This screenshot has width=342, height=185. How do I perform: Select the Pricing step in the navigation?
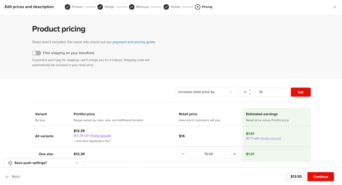tap(204, 7)
